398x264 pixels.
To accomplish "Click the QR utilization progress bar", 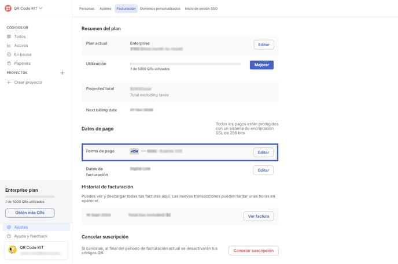I will pos(185,64).
